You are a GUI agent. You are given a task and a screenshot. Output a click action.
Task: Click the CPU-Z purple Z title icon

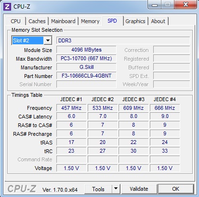tap(7, 7)
